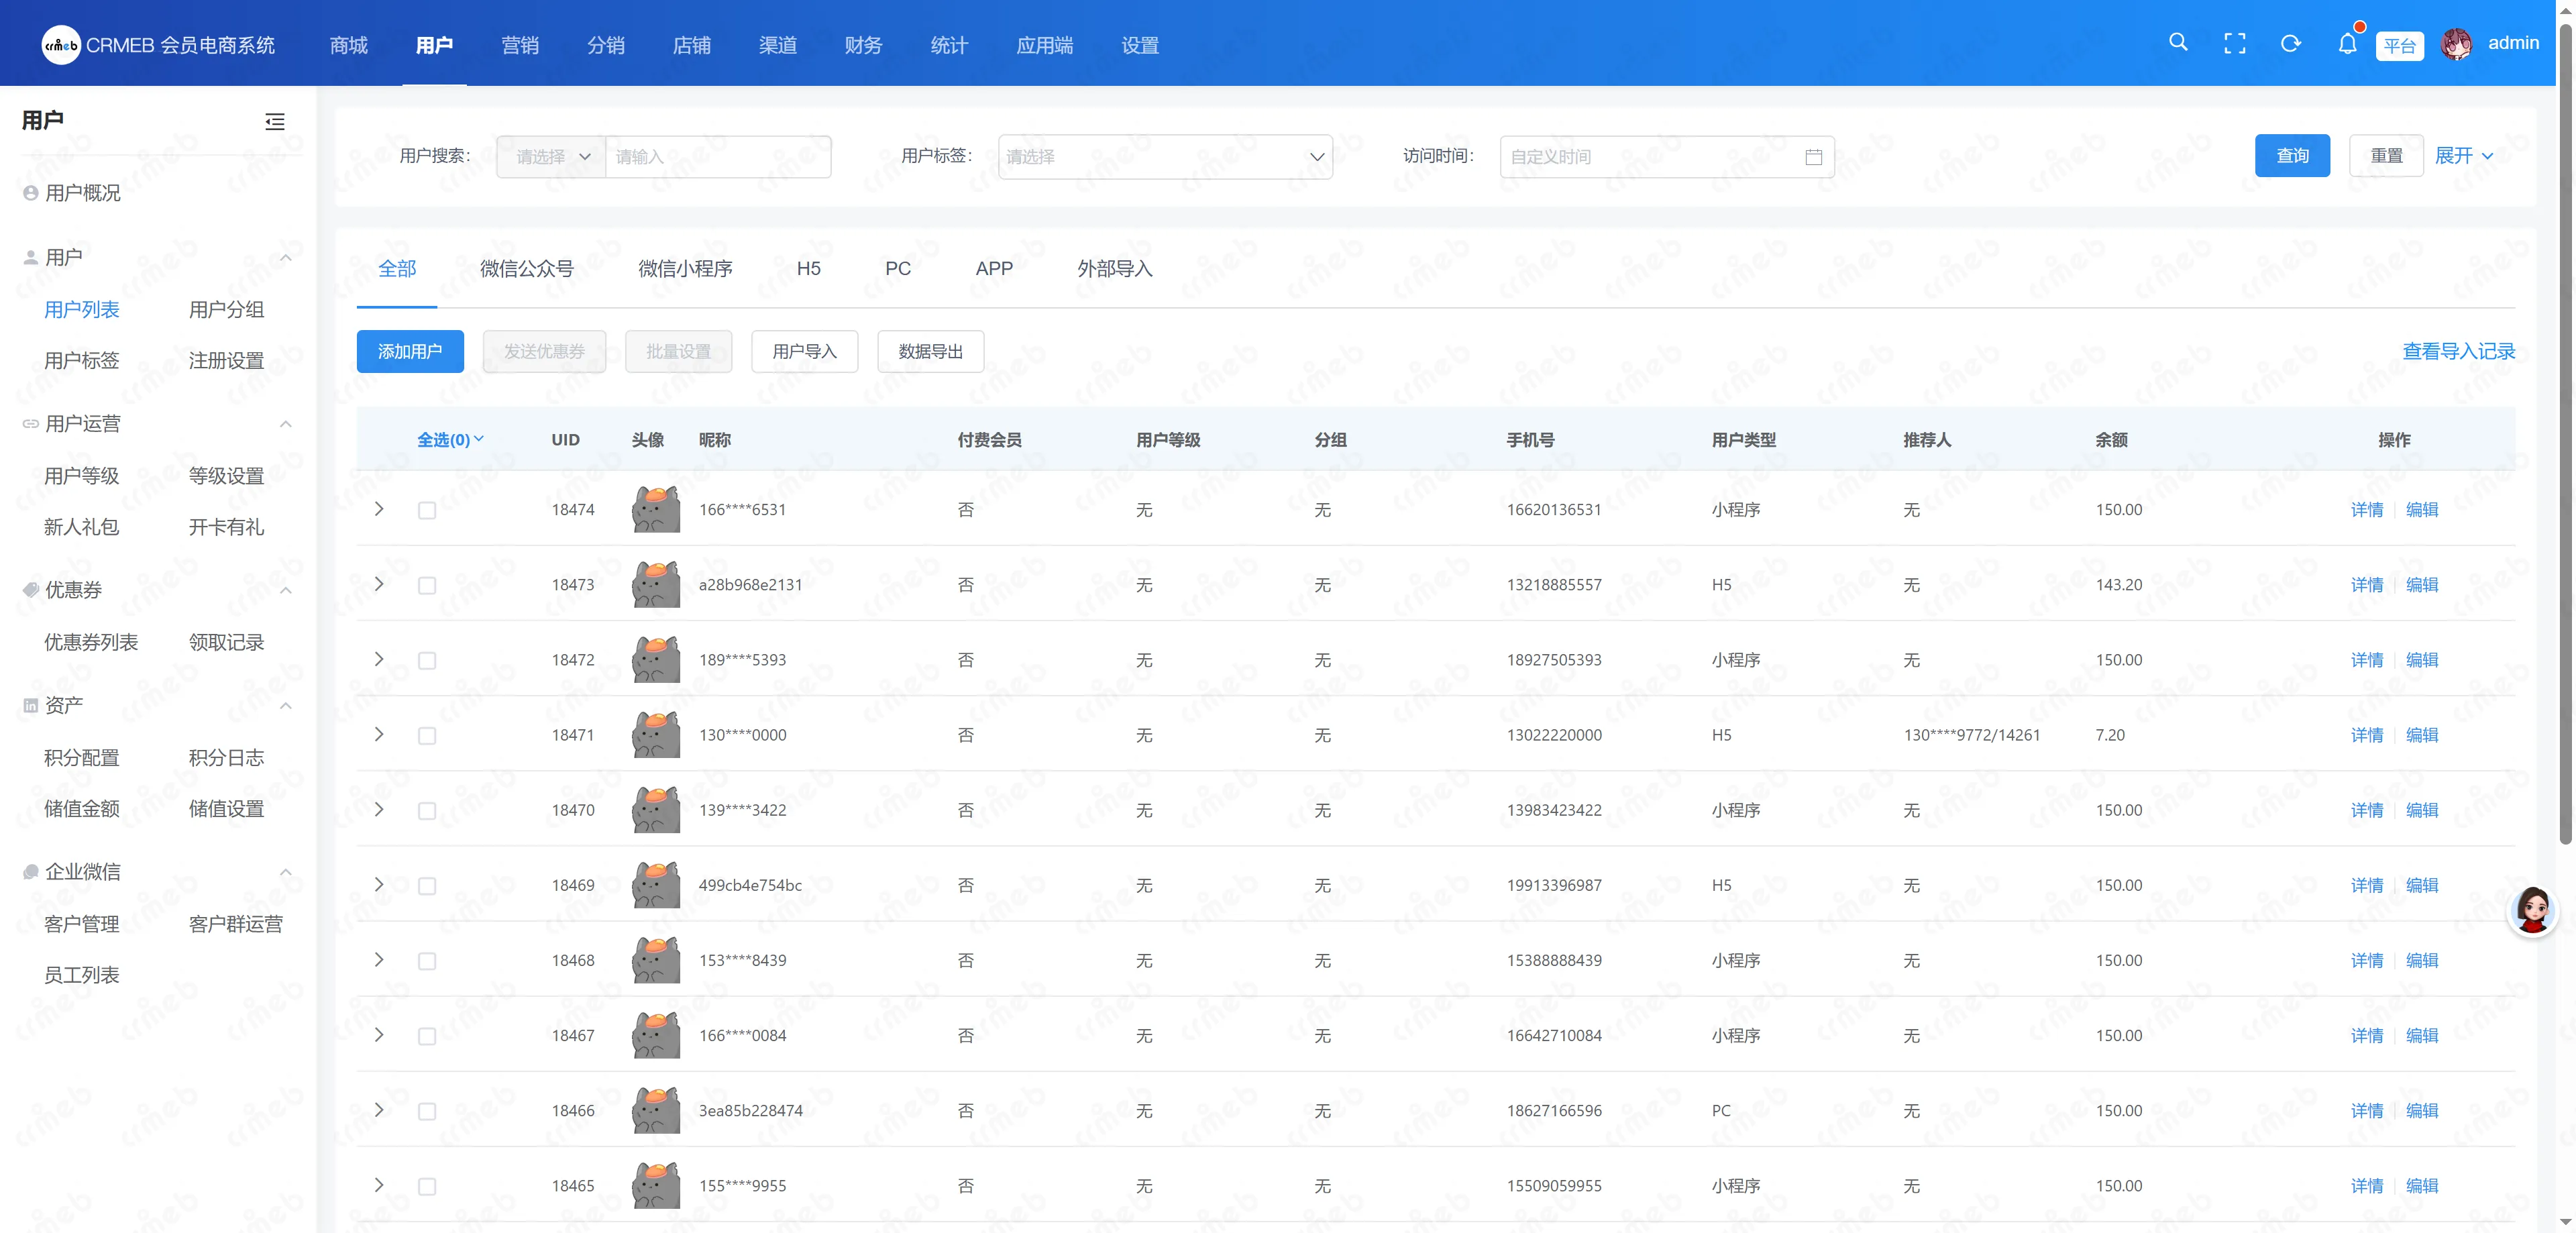Check the checkbox for user 18466
The image size is (2576, 1233).
tap(427, 1111)
